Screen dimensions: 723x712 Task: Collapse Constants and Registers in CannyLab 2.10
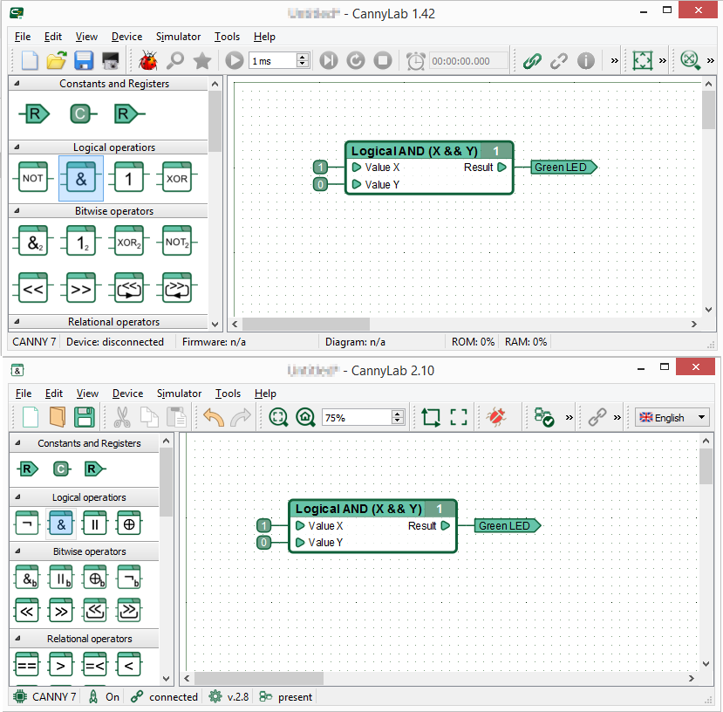pyautogui.click(x=18, y=443)
